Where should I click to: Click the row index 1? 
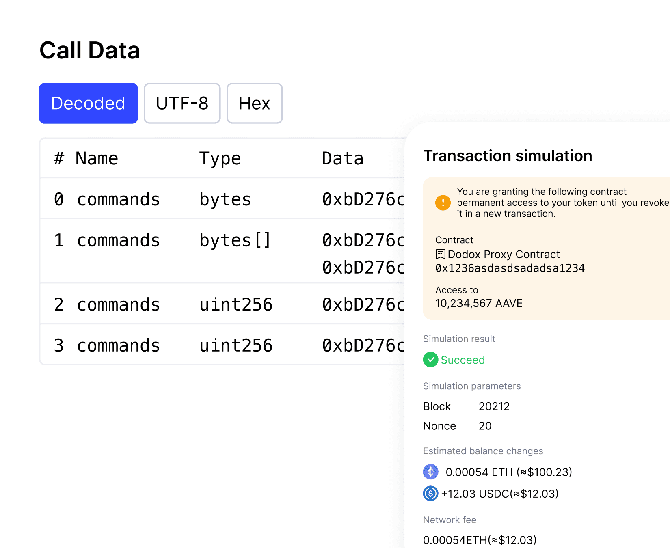click(59, 240)
